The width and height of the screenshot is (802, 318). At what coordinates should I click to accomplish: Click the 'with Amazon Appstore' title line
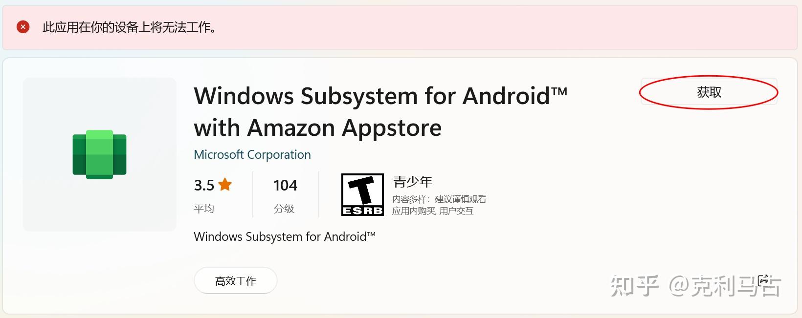[318, 128]
